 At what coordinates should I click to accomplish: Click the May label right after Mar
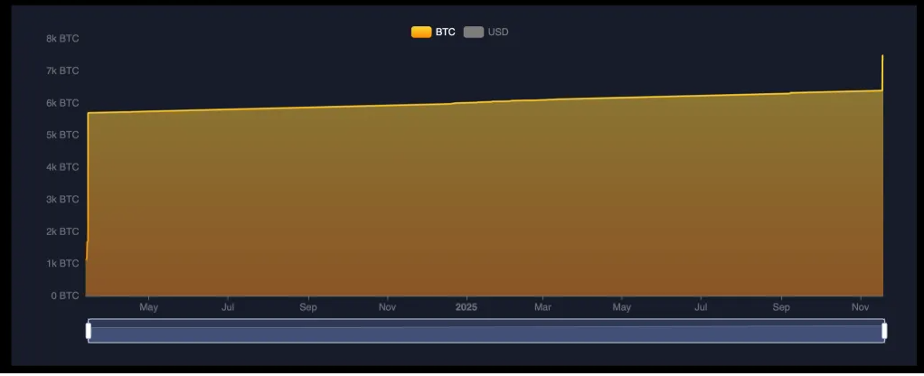point(622,308)
